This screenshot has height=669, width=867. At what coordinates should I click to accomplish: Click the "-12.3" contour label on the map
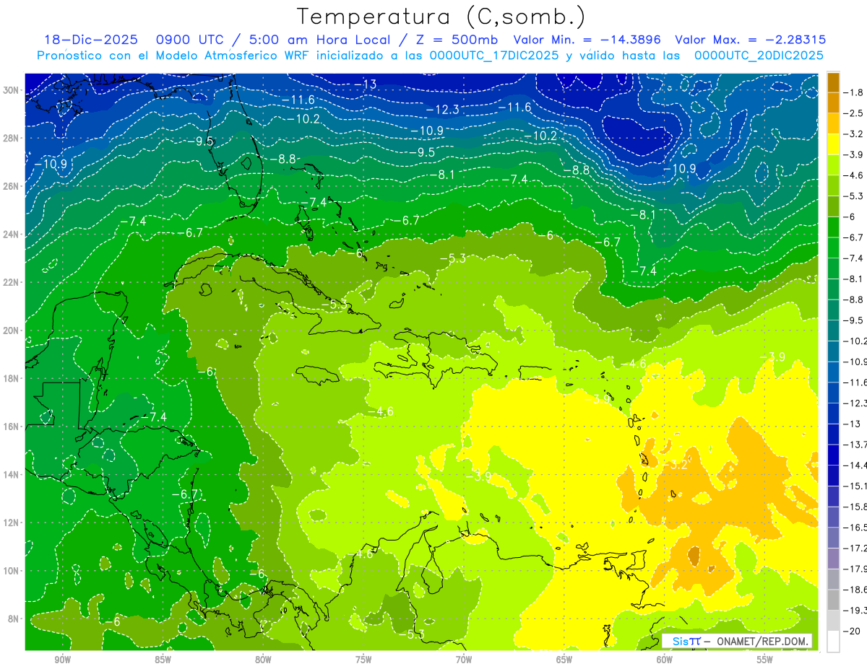(443, 110)
